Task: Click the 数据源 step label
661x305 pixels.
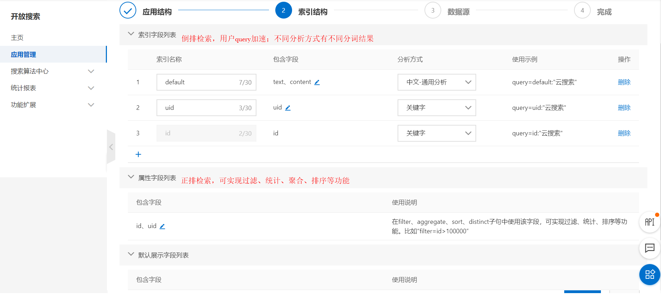Action: [x=458, y=12]
